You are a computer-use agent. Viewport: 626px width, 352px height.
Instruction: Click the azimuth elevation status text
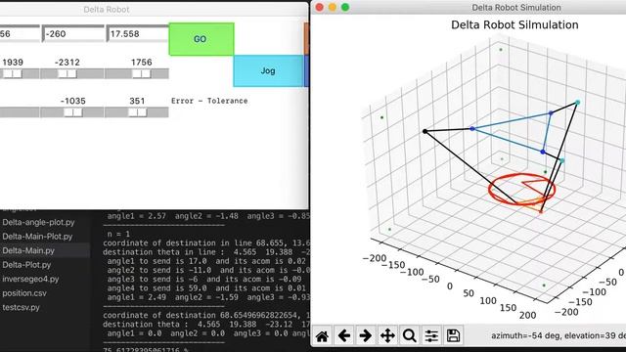(x=559, y=336)
